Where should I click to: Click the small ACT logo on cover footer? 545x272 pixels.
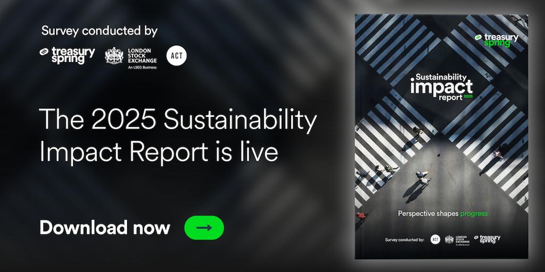(x=435, y=240)
